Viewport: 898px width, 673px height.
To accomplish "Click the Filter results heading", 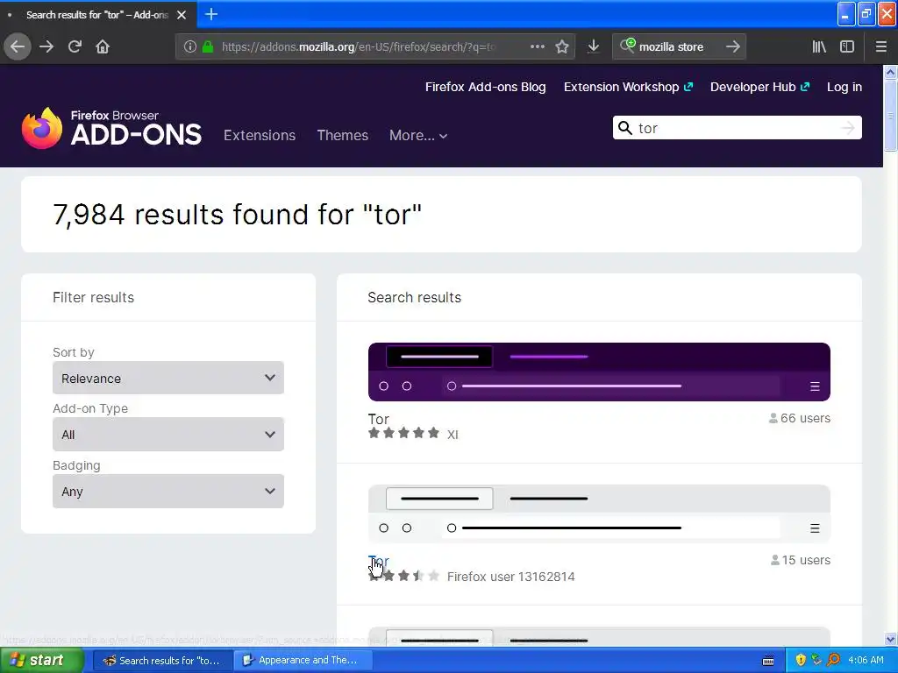I will coord(93,297).
